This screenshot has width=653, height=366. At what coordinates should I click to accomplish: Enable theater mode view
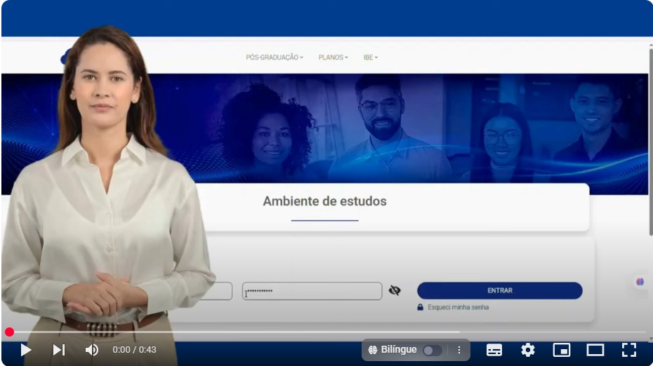coord(595,350)
